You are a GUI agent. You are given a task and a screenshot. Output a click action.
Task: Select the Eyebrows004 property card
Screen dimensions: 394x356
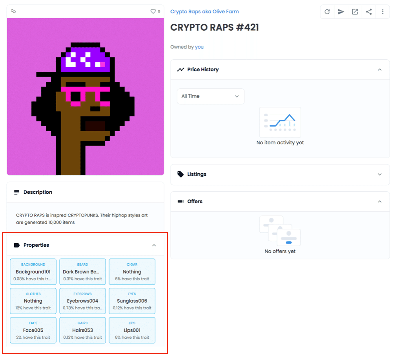point(83,301)
